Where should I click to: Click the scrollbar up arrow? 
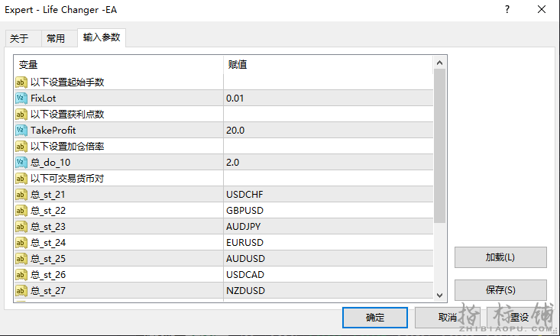pyautogui.click(x=439, y=63)
